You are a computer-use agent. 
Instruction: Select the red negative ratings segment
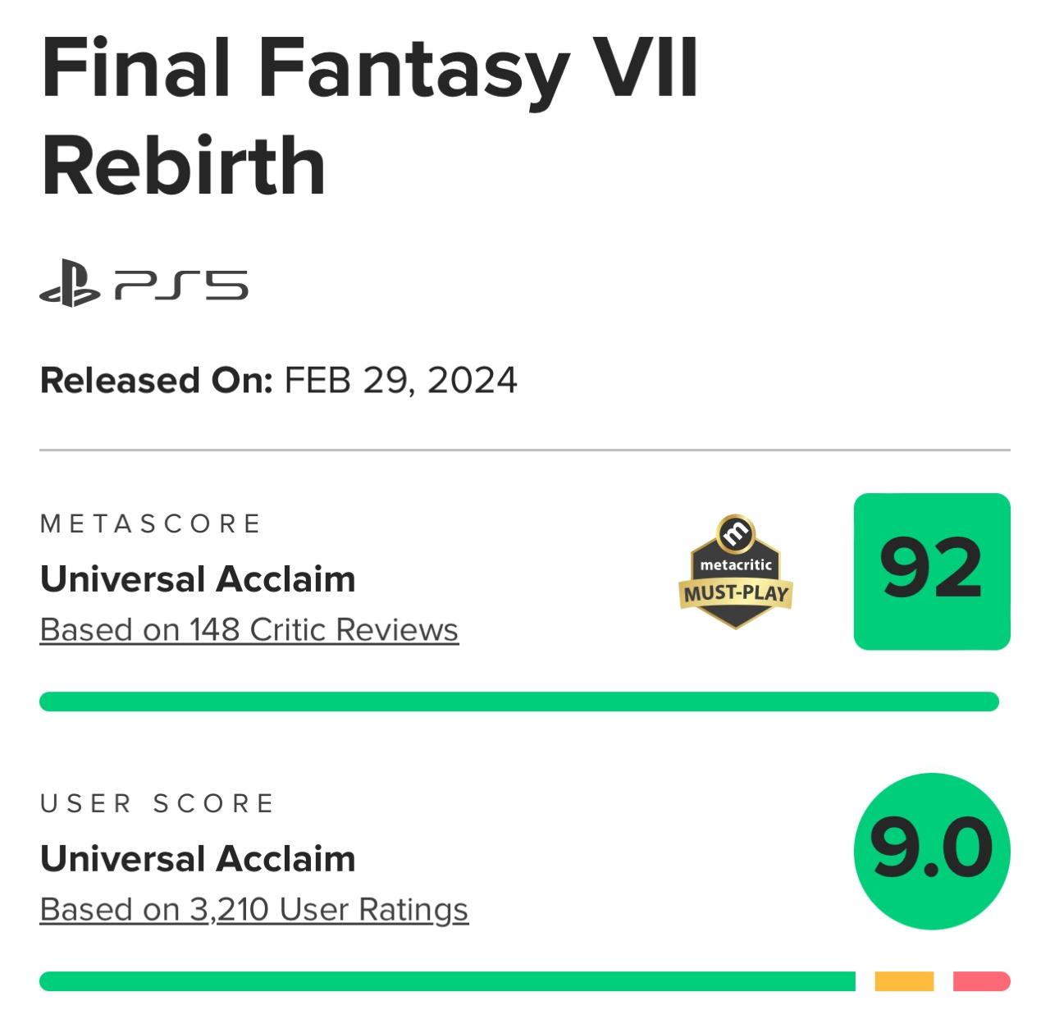pos(981,981)
